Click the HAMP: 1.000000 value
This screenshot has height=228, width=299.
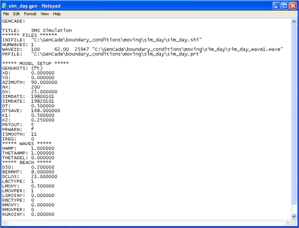43,148
